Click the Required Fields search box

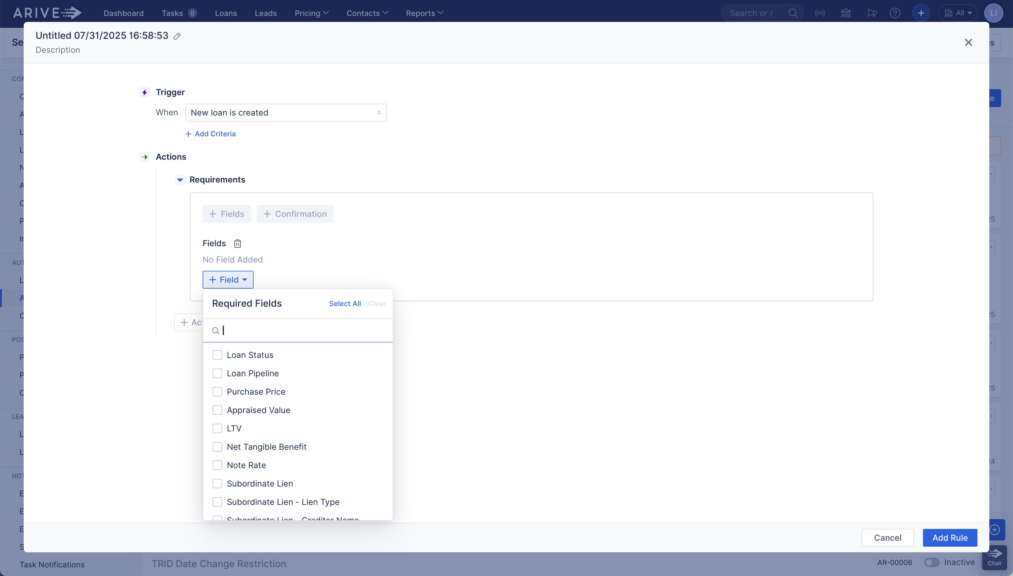301,330
